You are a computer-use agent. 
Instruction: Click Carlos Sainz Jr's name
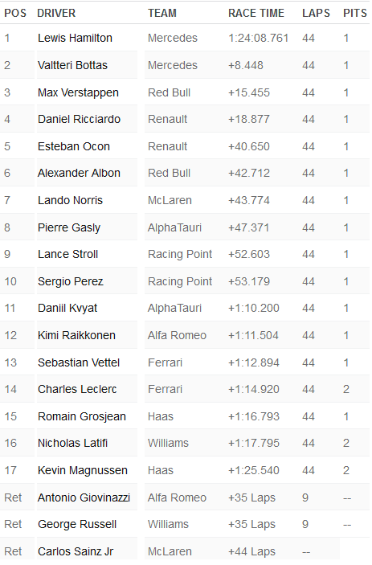pos(76,551)
